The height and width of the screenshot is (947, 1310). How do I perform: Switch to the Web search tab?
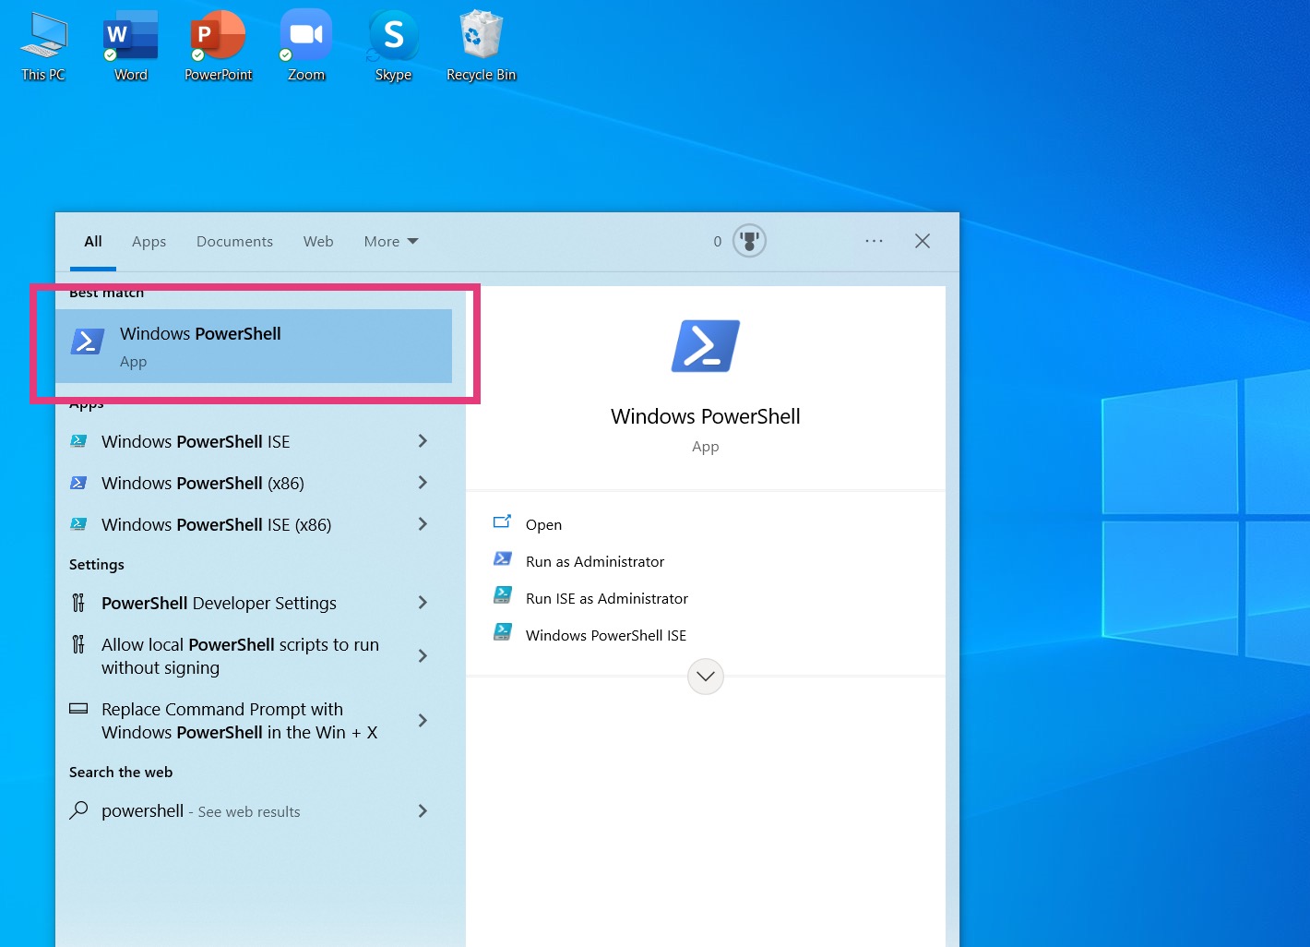coord(318,242)
